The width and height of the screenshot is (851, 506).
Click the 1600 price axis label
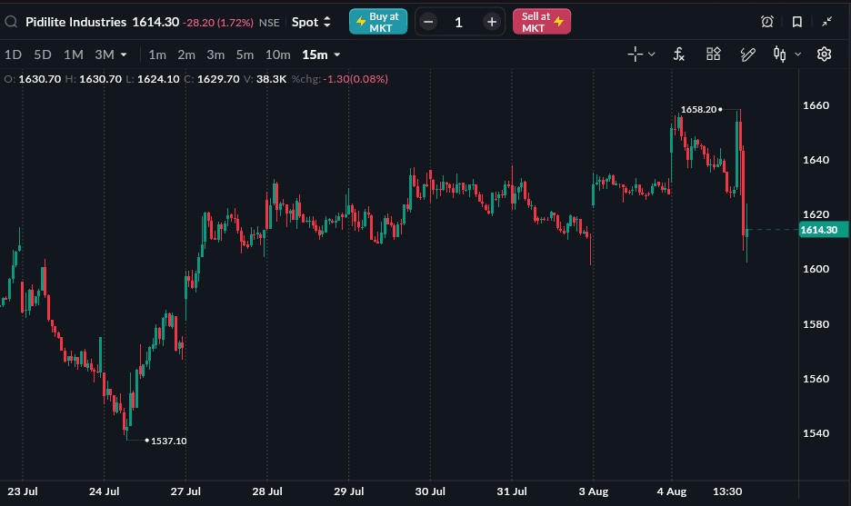coord(816,269)
